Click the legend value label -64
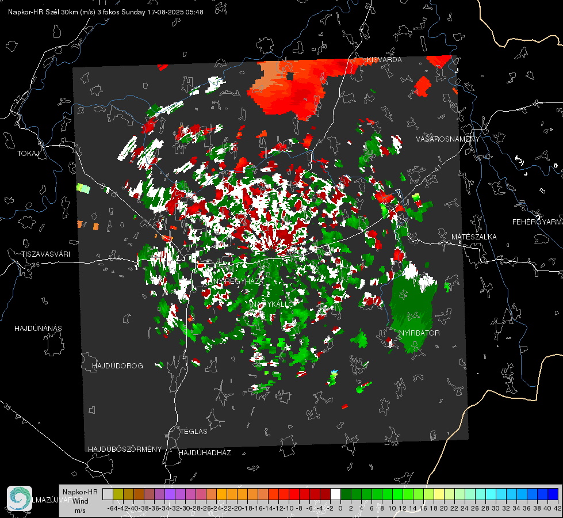 click(x=113, y=508)
